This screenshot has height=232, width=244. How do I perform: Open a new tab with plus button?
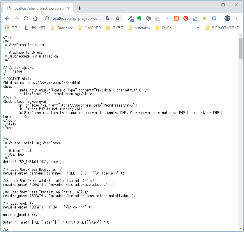[x=79, y=8]
